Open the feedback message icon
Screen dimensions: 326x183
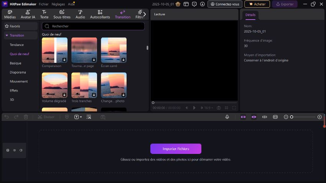194,4
